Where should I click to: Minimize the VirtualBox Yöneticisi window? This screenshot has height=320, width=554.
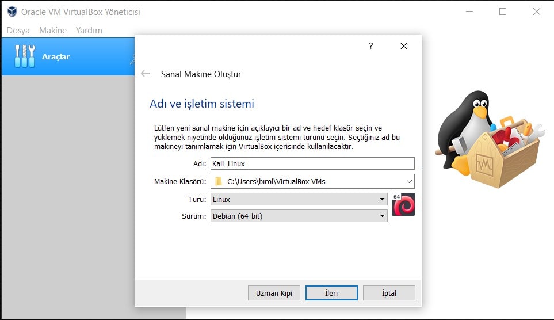click(x=469, y=12)
